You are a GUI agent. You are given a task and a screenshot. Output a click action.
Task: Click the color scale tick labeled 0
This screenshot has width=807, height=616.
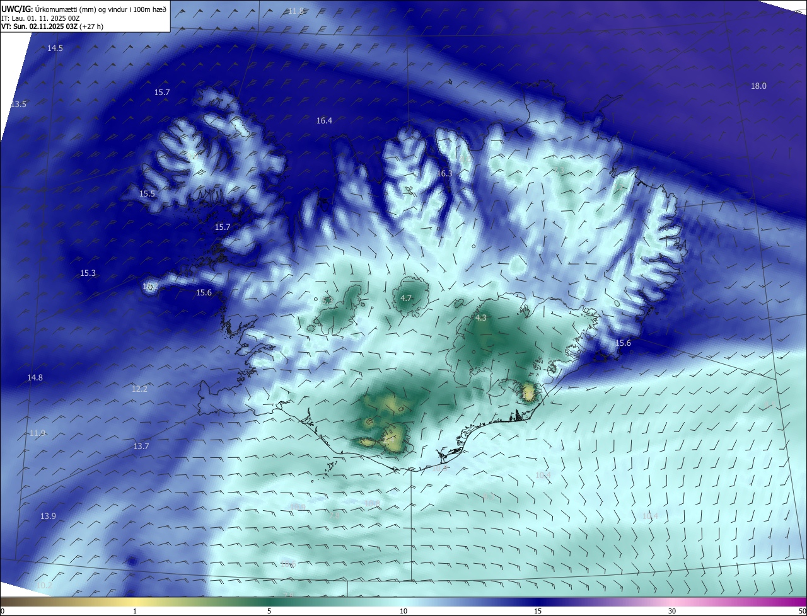point(2,612)
